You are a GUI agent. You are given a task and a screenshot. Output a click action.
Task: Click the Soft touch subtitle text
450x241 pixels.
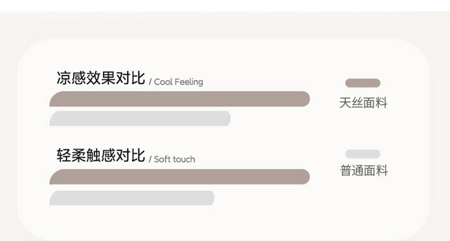coord(174,160)
